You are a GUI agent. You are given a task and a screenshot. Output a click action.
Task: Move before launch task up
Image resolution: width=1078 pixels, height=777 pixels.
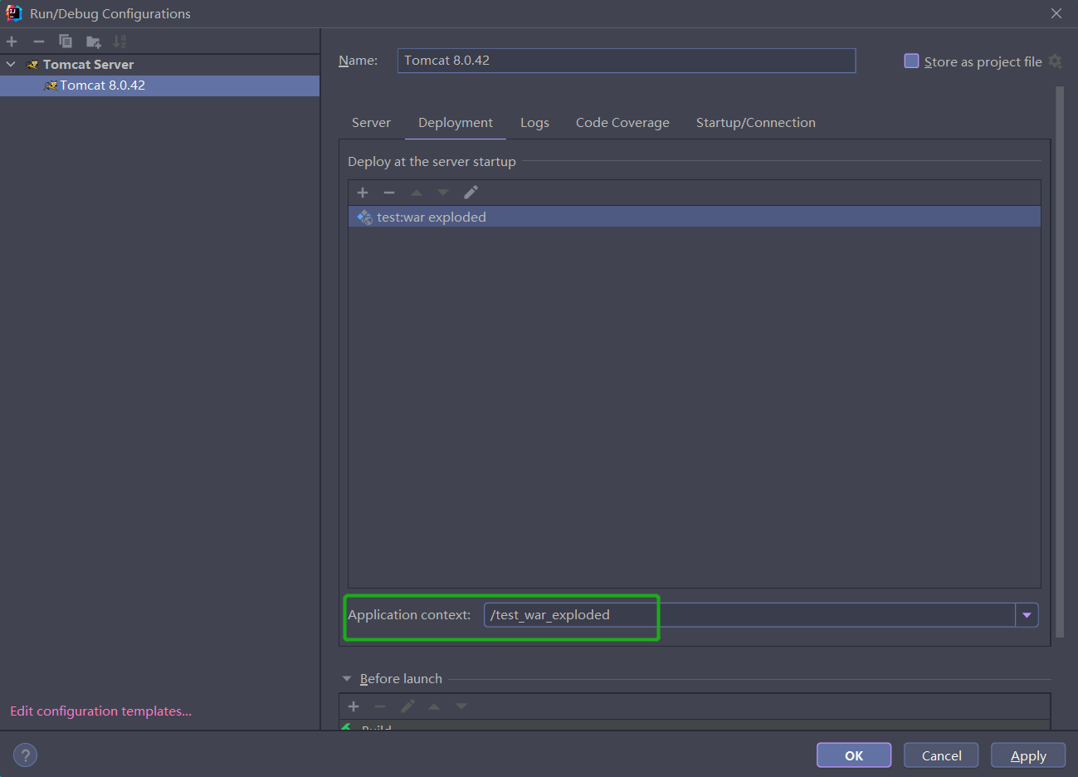tap(434, 706)
